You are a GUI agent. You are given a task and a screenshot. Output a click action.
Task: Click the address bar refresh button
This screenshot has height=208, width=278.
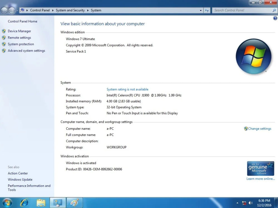pyautogui.click(x=207, y=10)
